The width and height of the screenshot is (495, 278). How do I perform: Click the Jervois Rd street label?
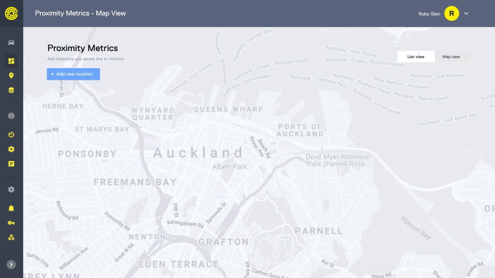[47, 131]
